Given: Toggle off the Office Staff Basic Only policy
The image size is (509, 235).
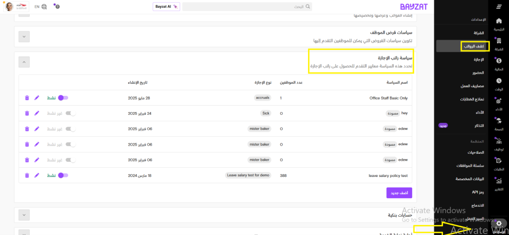Looking at the screenshot, I should coord(63,98).
